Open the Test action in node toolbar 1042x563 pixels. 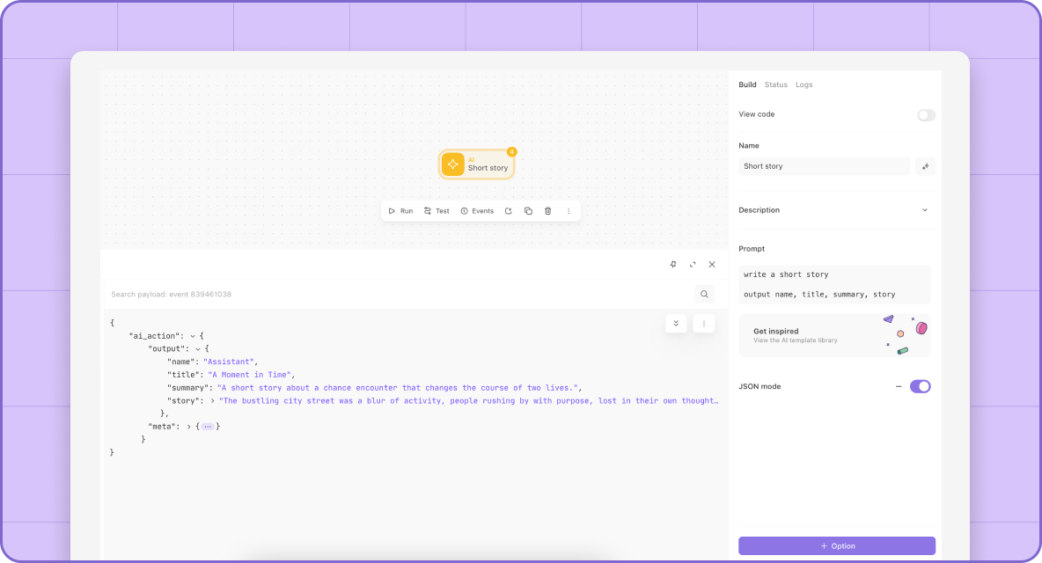(437, 211)
